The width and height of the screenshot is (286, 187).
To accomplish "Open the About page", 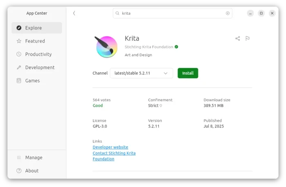I will [x=31, y=171].
